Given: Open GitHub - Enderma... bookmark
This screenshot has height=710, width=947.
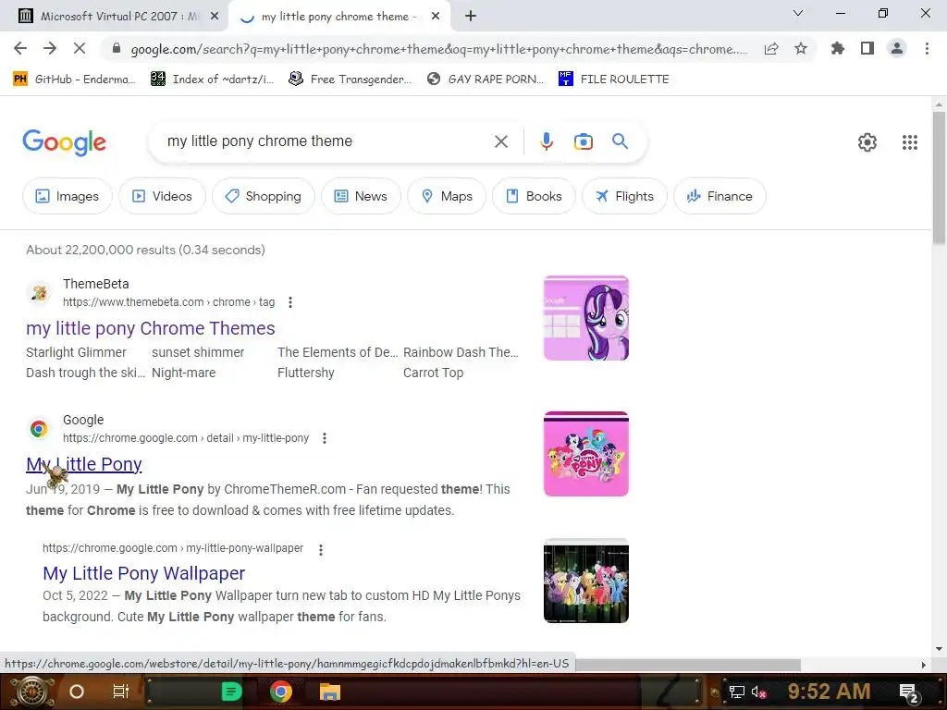Looking at the screenshot, I should [74, 80].
